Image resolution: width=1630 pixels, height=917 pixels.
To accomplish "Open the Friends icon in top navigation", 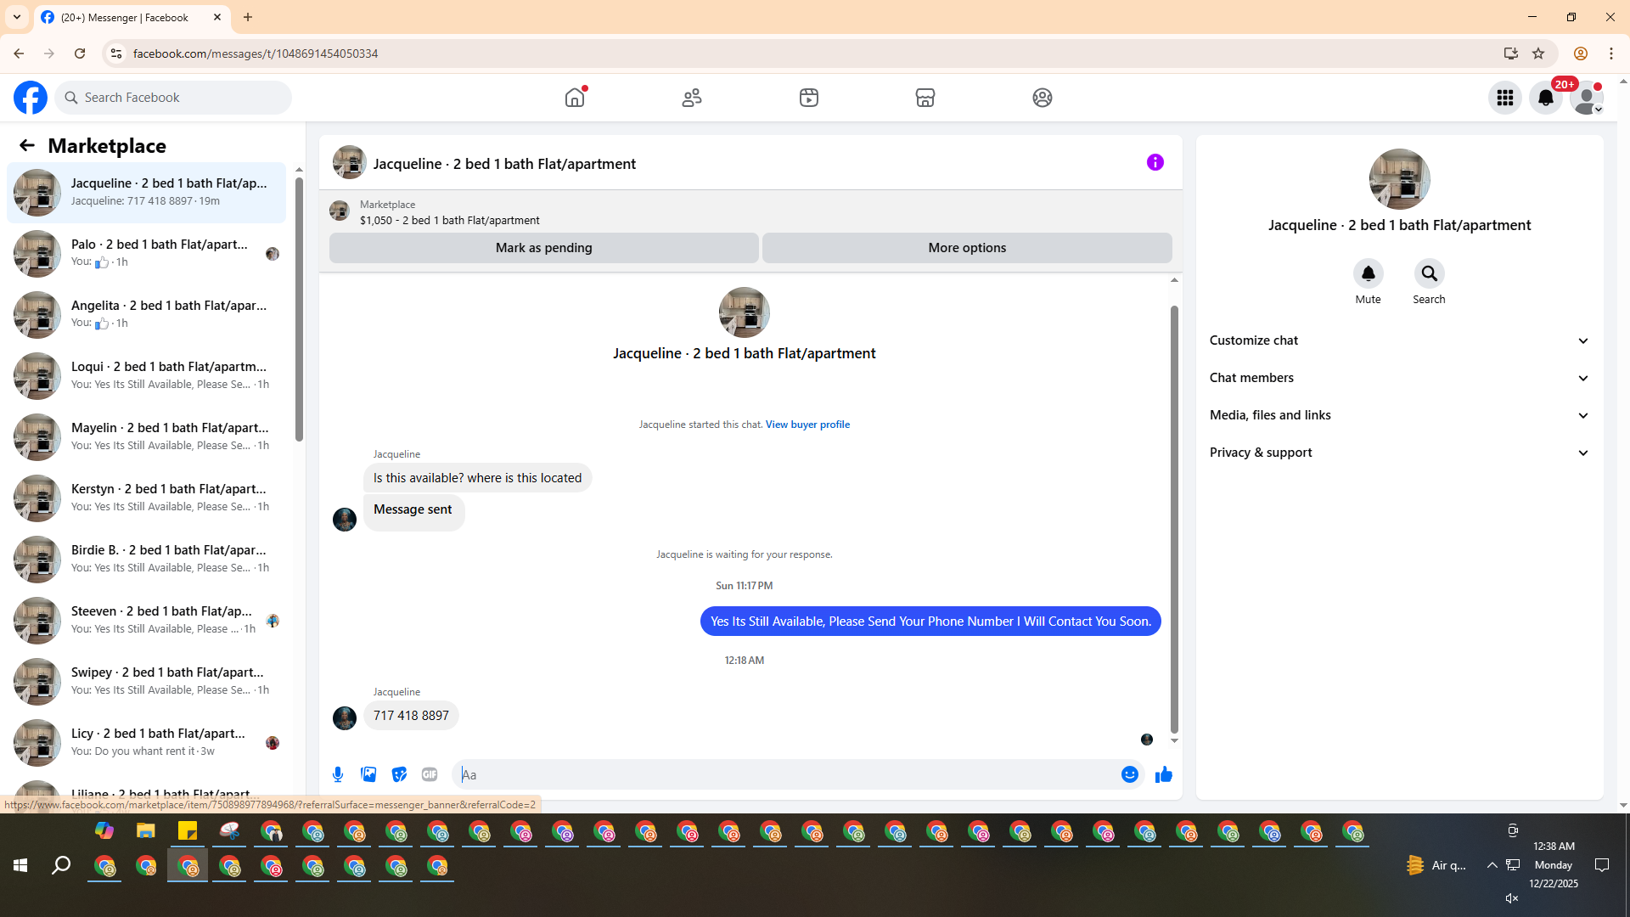I will click(692, 98).
